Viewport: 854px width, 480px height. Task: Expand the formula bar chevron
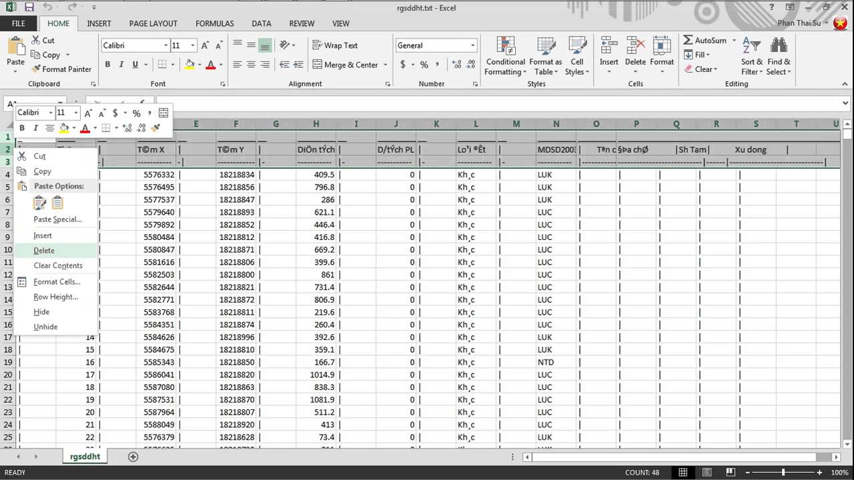tap(845, 103)
